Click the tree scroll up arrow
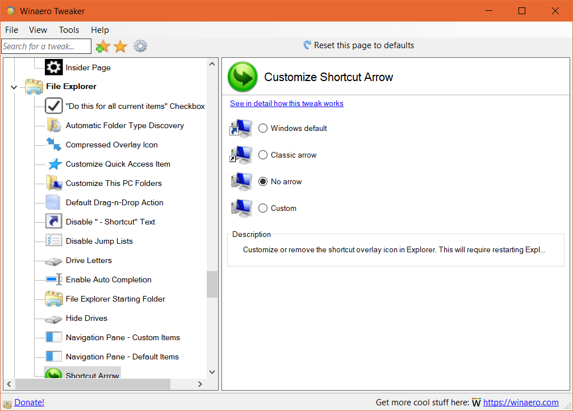 coord(212,63)
